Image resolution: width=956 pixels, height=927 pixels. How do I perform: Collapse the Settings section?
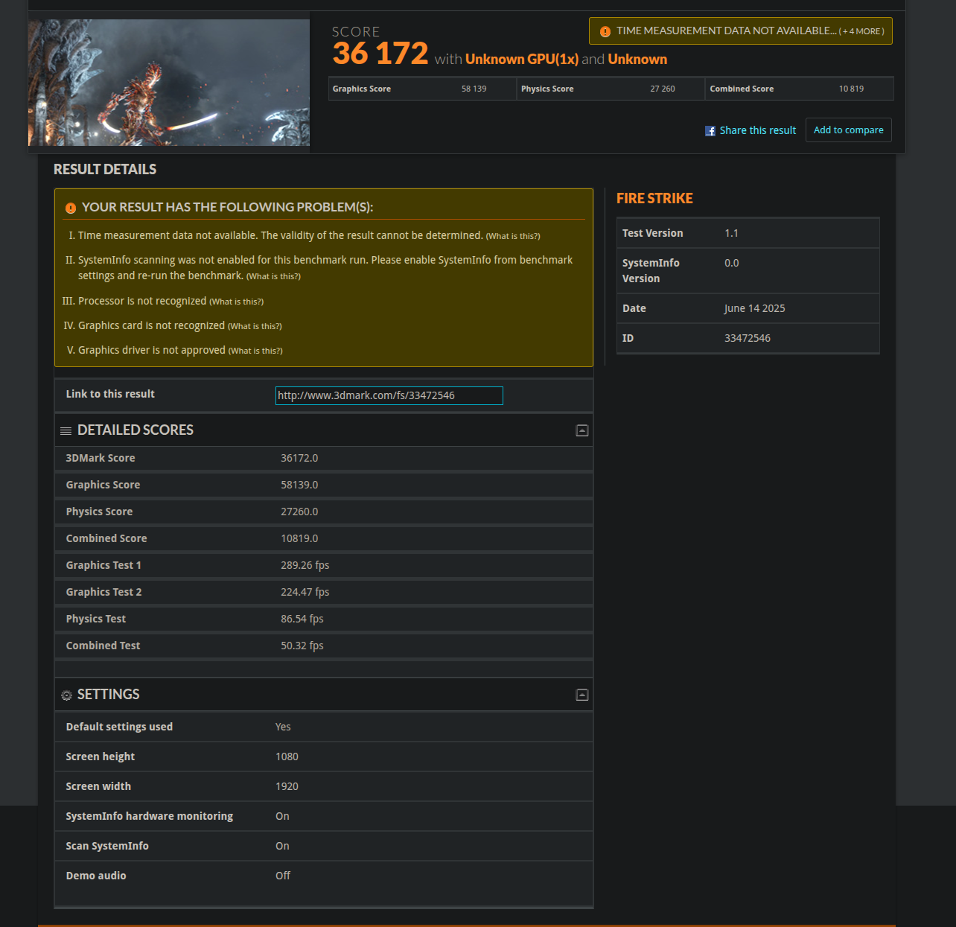(582, 695)
